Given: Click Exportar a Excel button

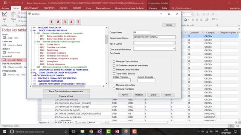Looking at the screenshot, I should coord(66,96).
